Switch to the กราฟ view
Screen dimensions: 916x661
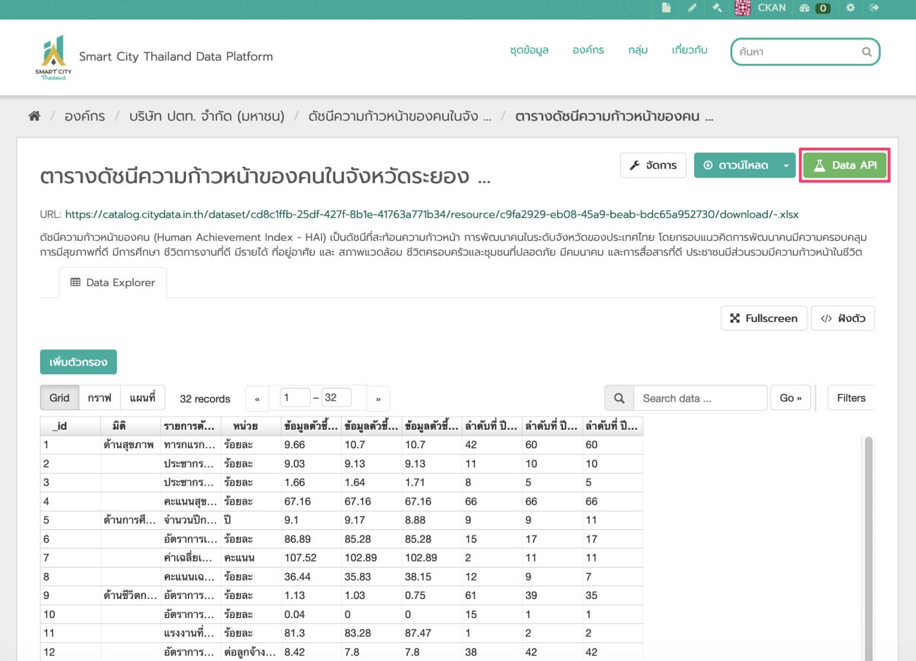(x=100, y=398)
